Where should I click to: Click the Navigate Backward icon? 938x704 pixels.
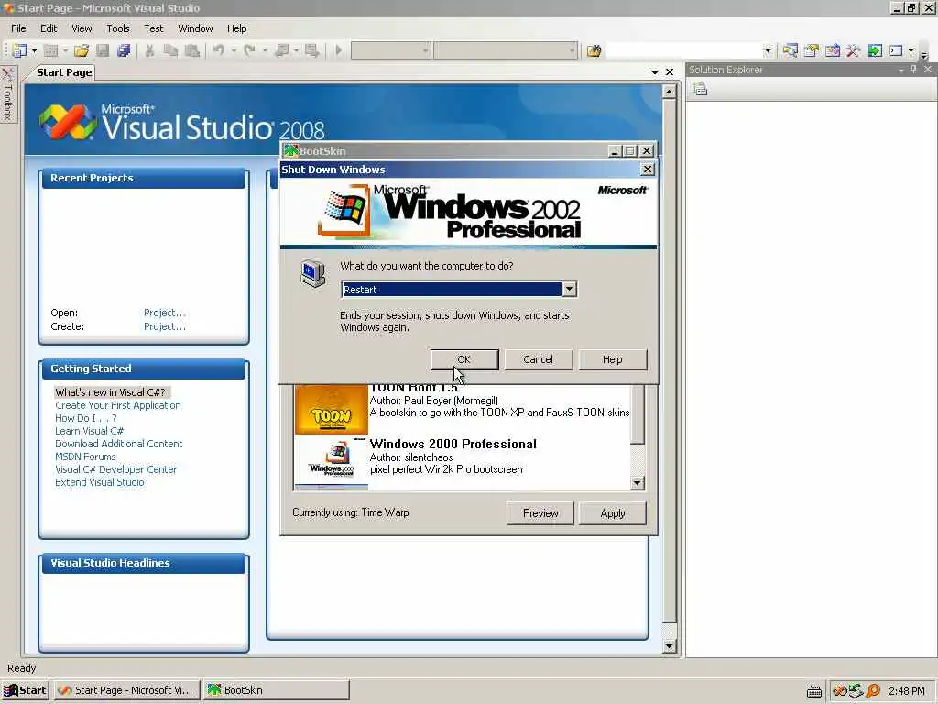click(281, 51)
